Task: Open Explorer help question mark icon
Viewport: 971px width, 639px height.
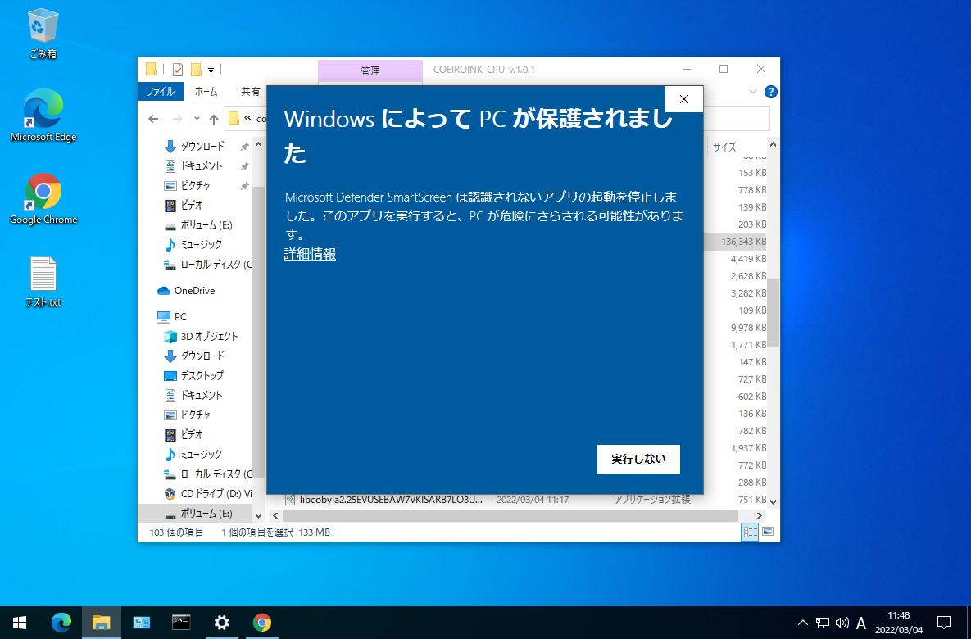Action: (x=771, y=92)
